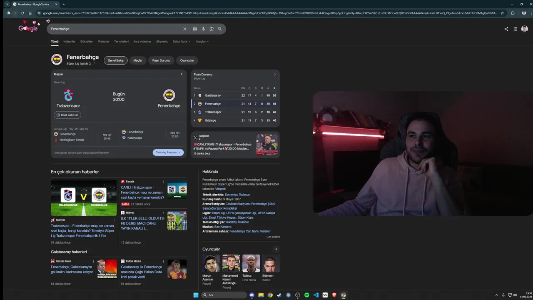Open a new browser tab
Image resolution: width=533 pixels, height=300 pixels.
(64, 4)
